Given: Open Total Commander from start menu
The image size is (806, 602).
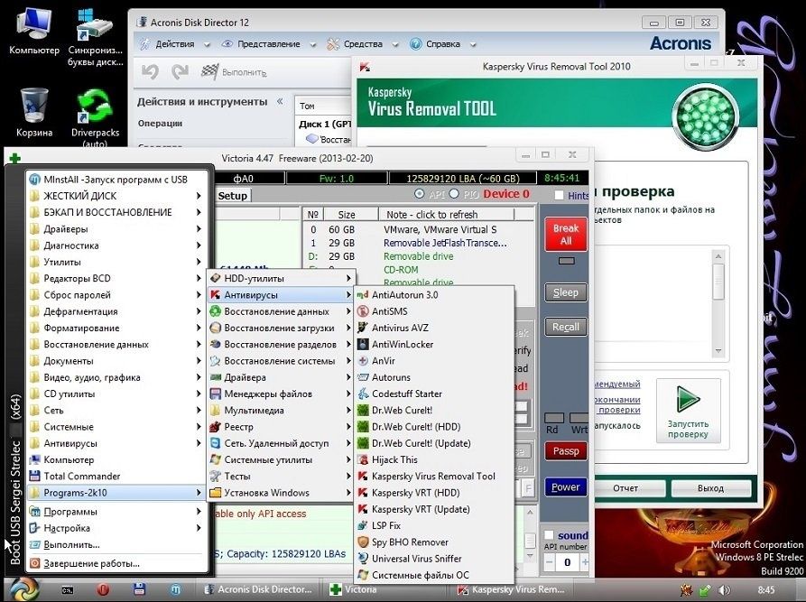Looking at the screenshot, I should click(116, 476).
